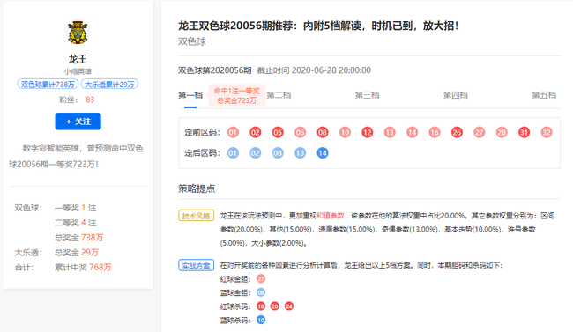Click the 二等奖 4 注 row

76,223
